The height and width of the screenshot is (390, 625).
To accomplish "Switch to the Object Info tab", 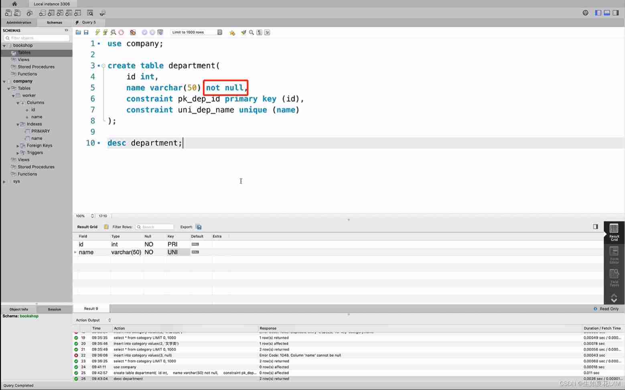I will coord(18,309).
